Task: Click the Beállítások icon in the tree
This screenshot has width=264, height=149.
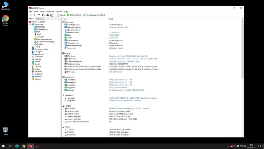Action: coord(33,74)
